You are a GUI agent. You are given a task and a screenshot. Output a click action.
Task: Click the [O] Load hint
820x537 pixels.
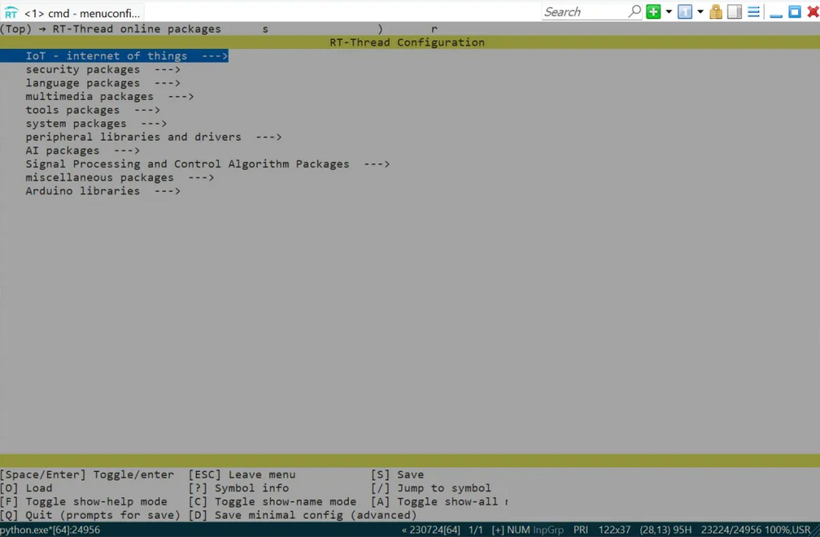pyautogui.click(x=26, y=488)
